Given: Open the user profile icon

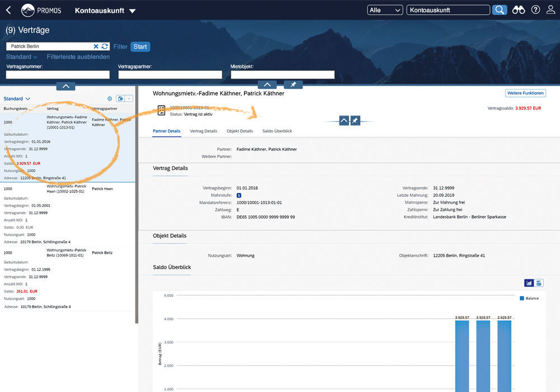Looking at the screenshot, I should [551, 10].
